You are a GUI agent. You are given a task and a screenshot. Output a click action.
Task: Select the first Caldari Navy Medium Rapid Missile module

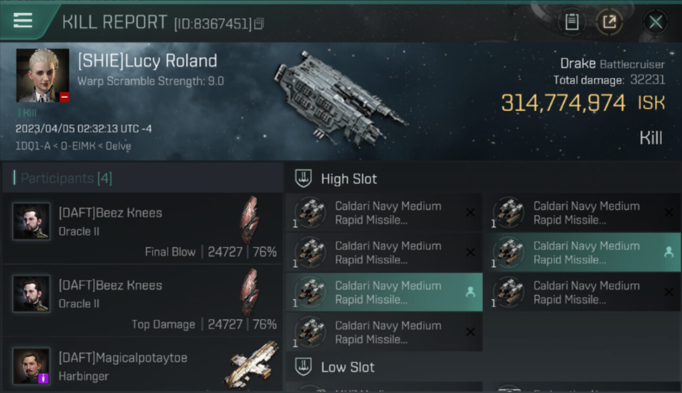(x=383, y=213)
